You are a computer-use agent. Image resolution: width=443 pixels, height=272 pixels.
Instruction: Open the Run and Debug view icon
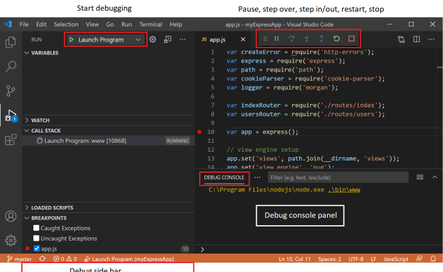point(11,116)
